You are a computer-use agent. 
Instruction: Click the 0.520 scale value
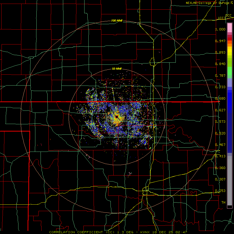pos(220,133)
